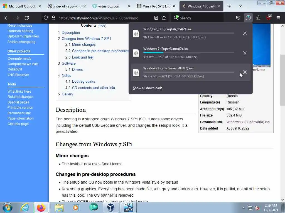Open Random bootleg sidebar link
Screen dimensions: 285x213
point(20,31)
